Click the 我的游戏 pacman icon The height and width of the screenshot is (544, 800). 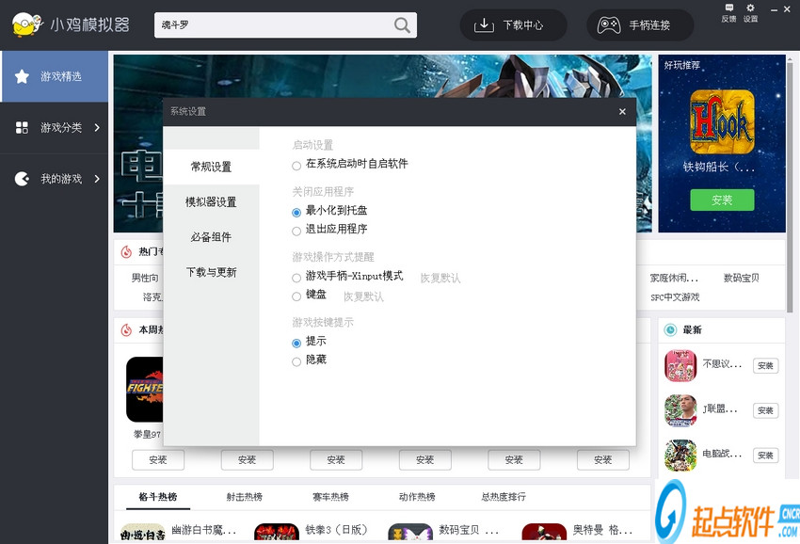click(x=22, y=179)
